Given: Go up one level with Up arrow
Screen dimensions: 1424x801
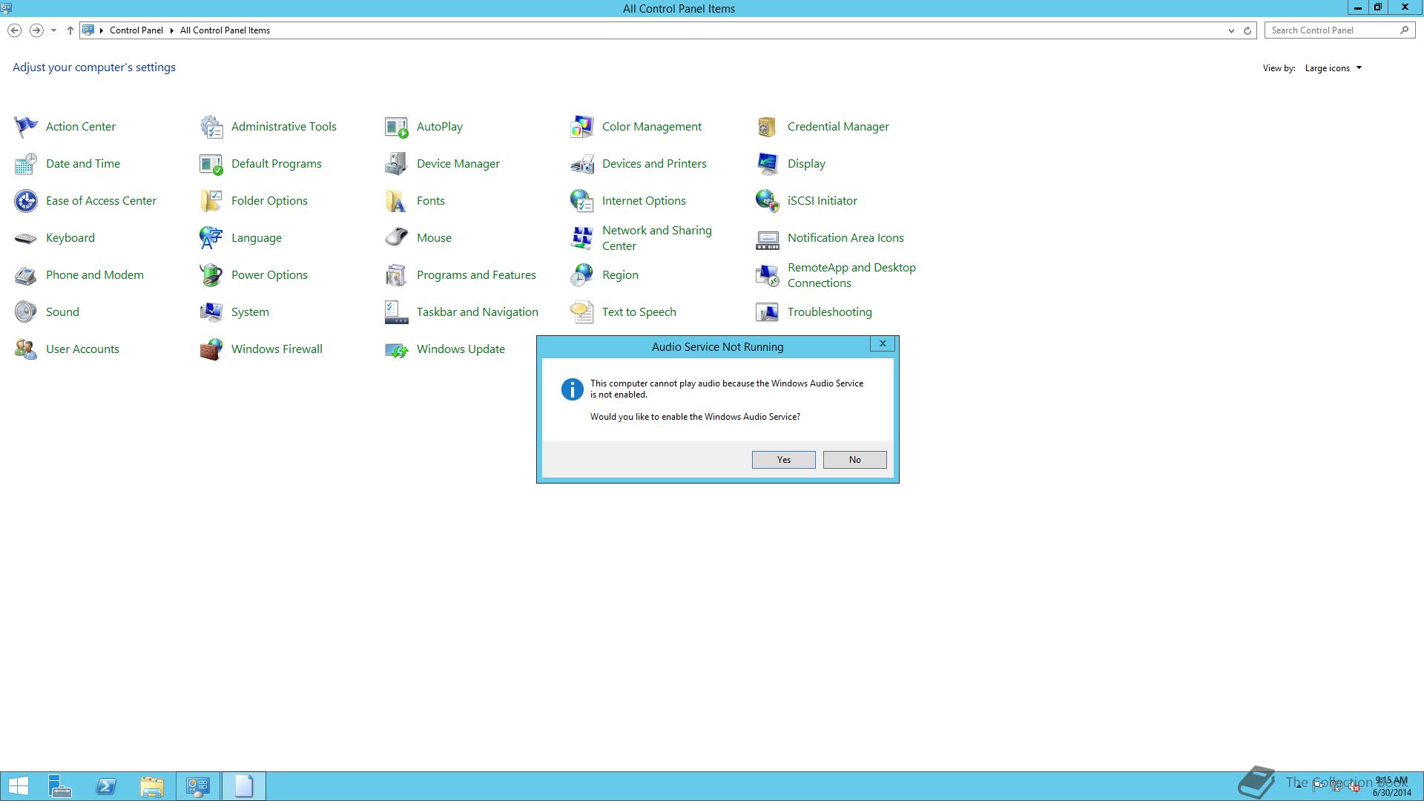Looking at the screenshot, I should coord(70,30).
